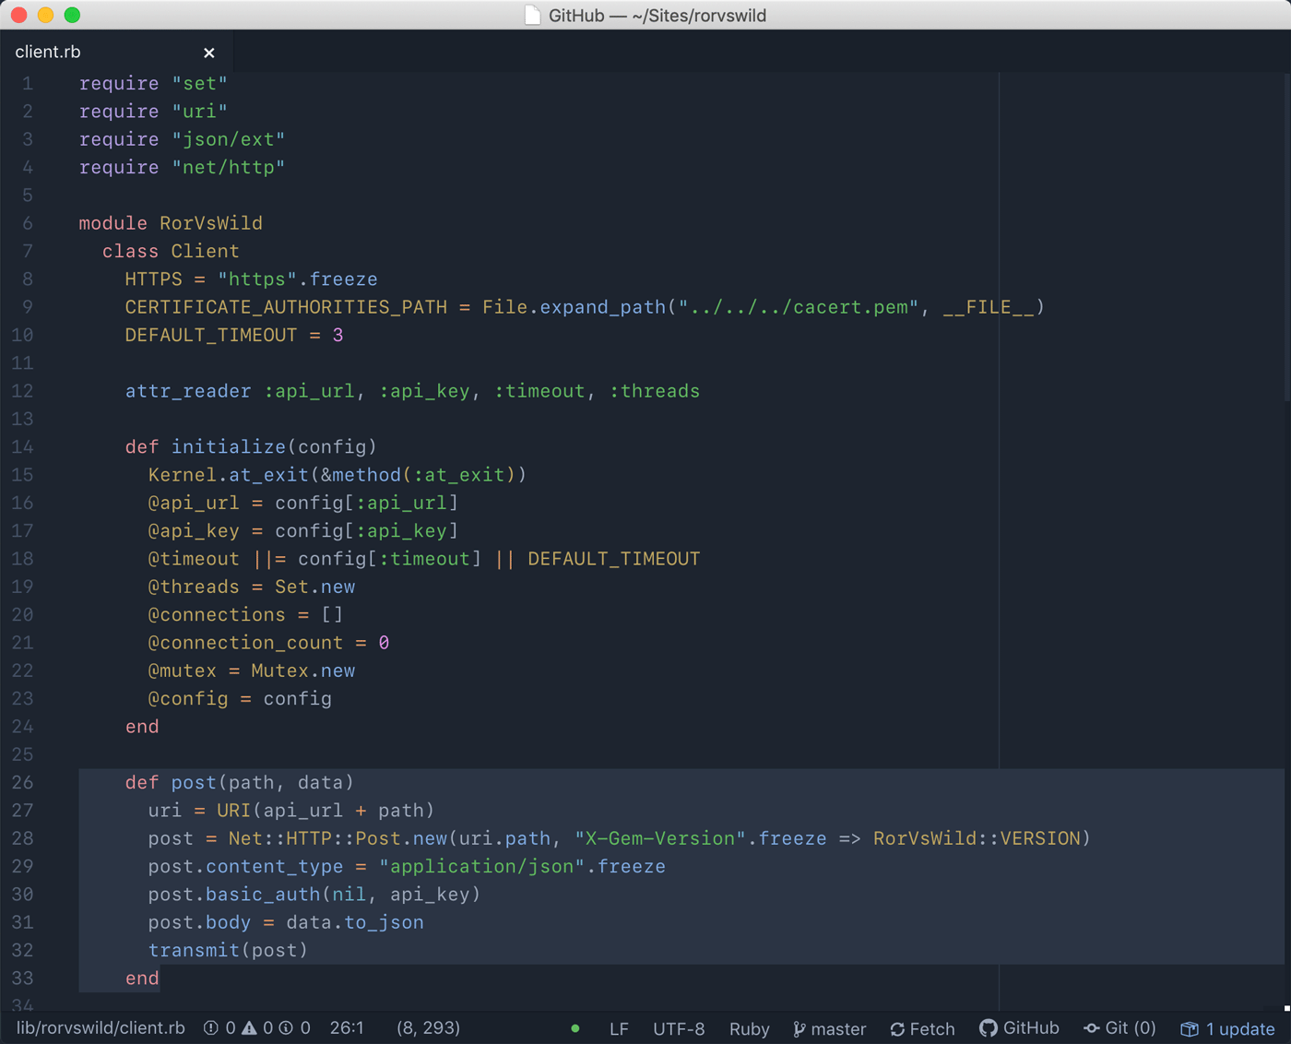Click the require "net/http" line
The image size is (1291, 1044).
(x=182, y=167)
